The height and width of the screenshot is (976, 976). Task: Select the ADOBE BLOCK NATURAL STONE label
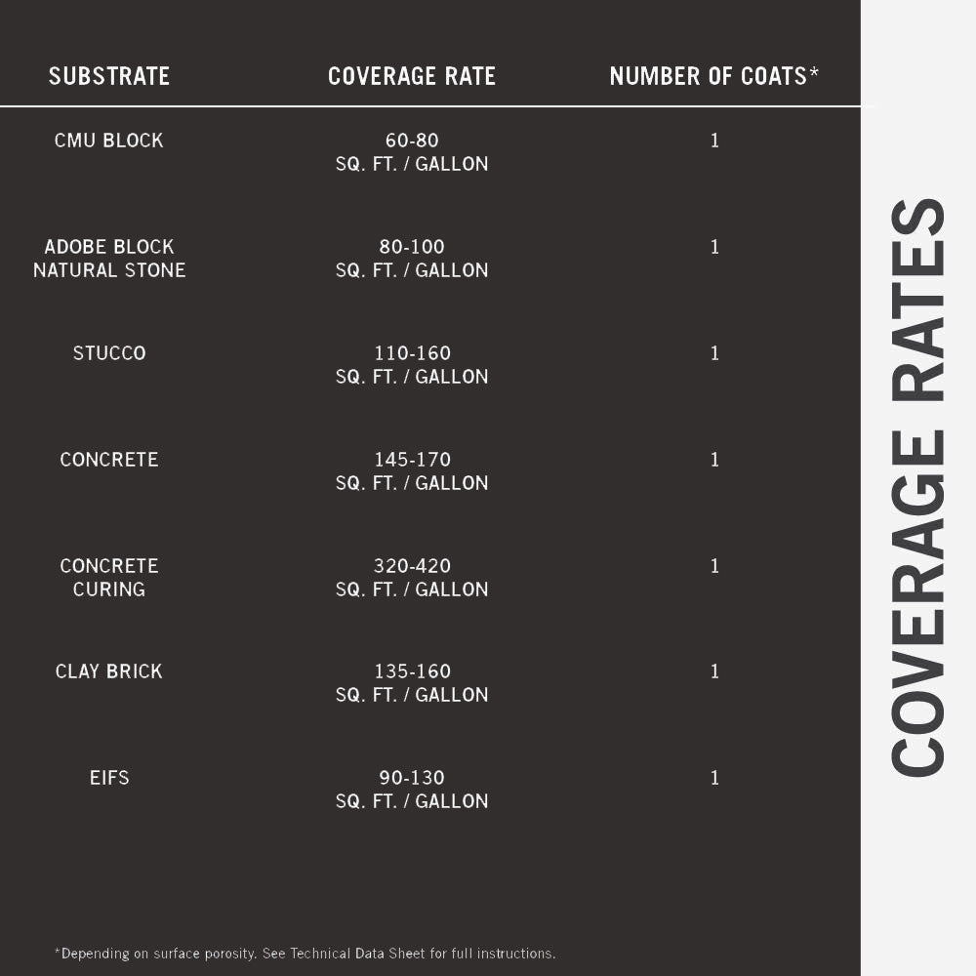[x=109, y=259]
